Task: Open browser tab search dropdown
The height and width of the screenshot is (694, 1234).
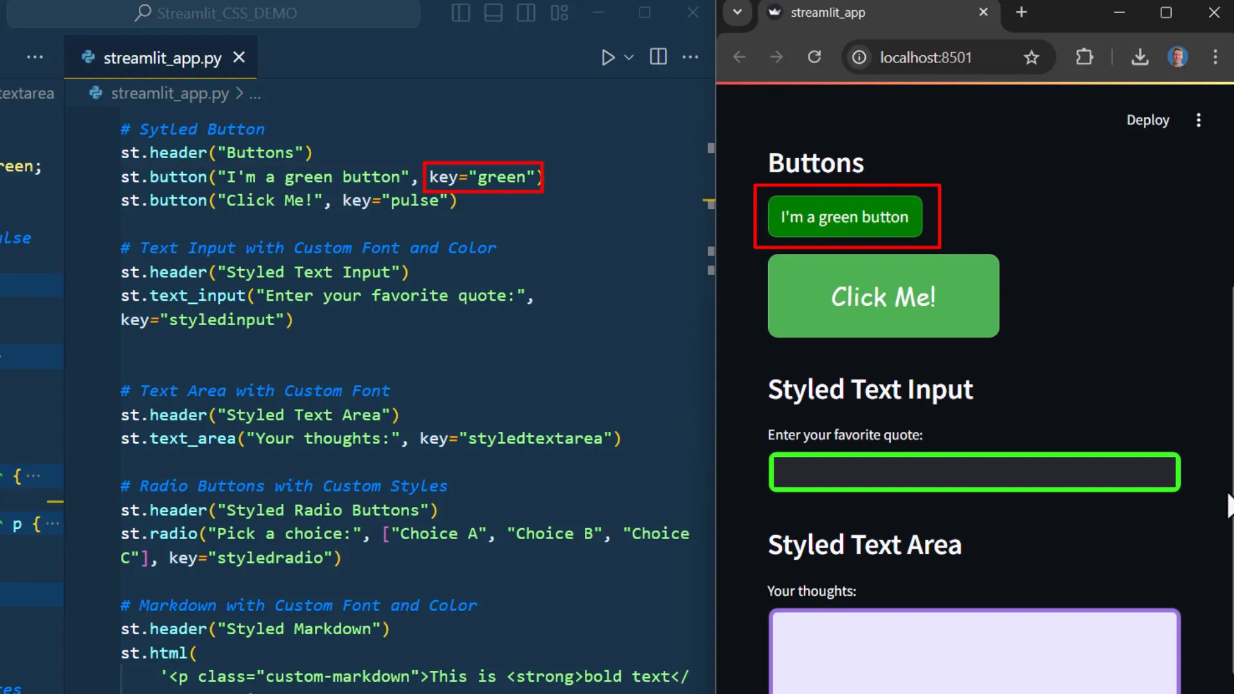Action: click(x=737, y=12)
